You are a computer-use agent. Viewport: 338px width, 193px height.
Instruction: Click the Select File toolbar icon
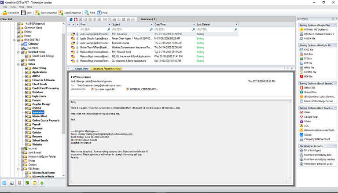[x=5, y=13]
